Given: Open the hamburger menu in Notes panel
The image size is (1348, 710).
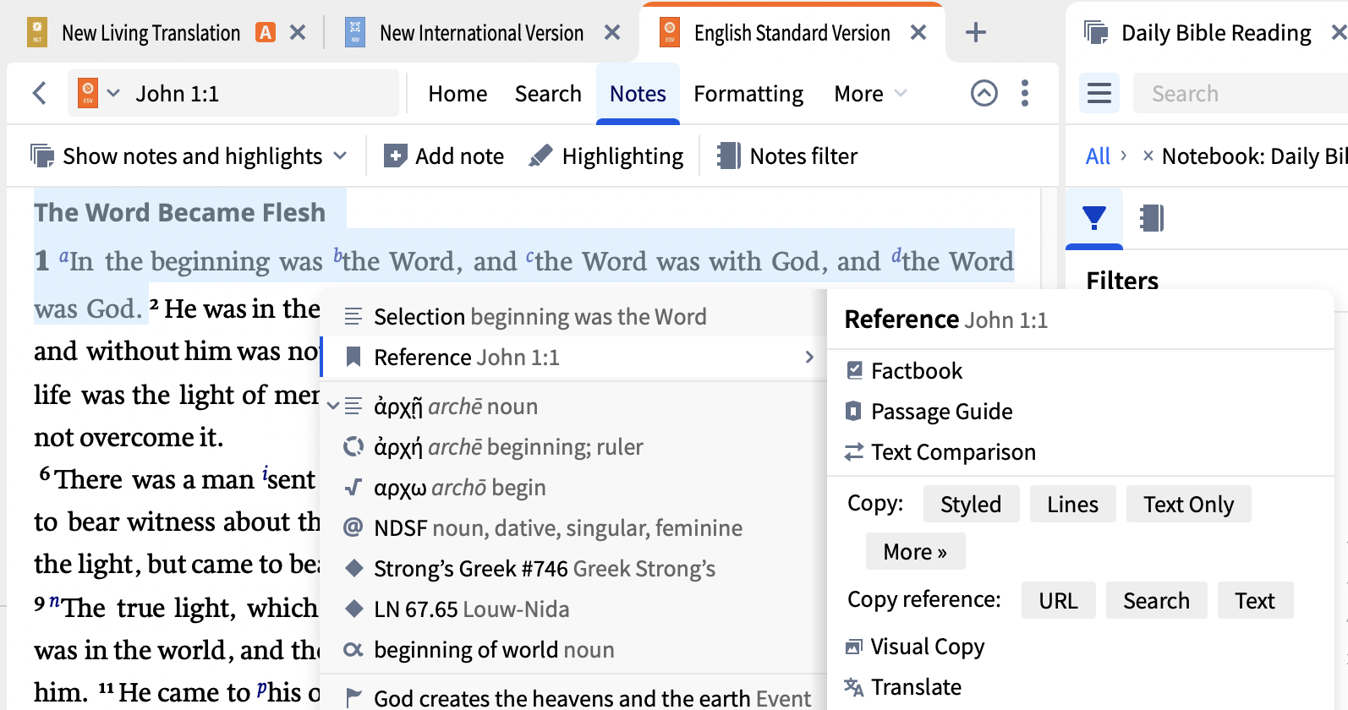Looking at the screenshot, I should point(1099,93).
